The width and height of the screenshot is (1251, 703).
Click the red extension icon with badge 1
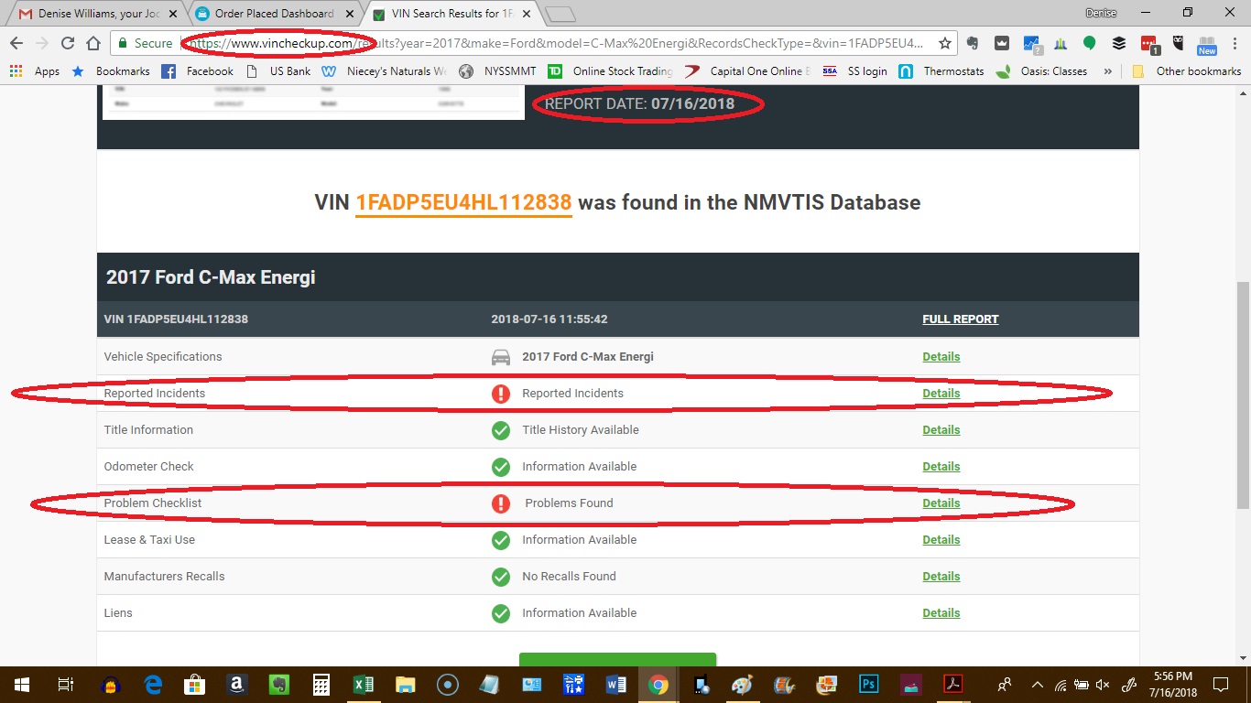click(x=1148, y=43)
